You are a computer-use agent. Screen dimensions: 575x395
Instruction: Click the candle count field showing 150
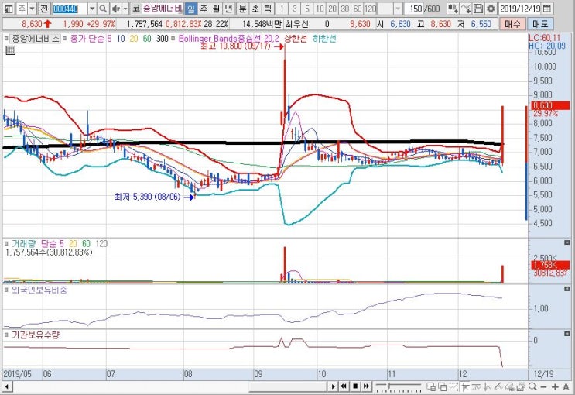[415, 8]
